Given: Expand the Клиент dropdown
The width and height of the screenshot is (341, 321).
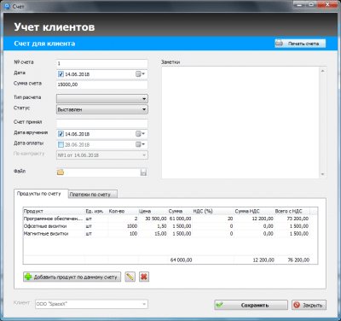Looking at the screenshot, I should [x=144, y=304].
